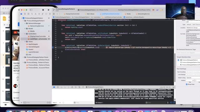200x112 pixels.
Task: Toggle ProtocolDelegatePattern target membership checkbox
Action: (178, 60)
